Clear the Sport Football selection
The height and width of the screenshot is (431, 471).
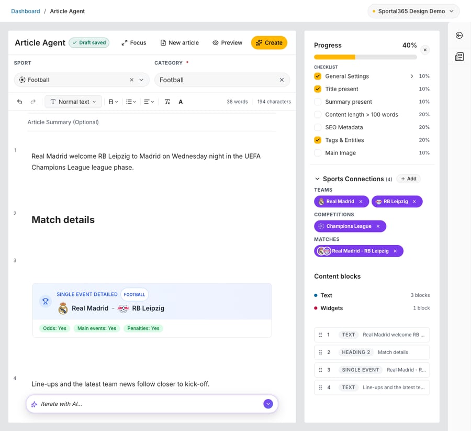(x=131, y=80)
